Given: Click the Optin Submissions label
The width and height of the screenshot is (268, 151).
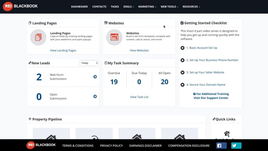Looking at the screenshot, I should (x=58, y=96).
